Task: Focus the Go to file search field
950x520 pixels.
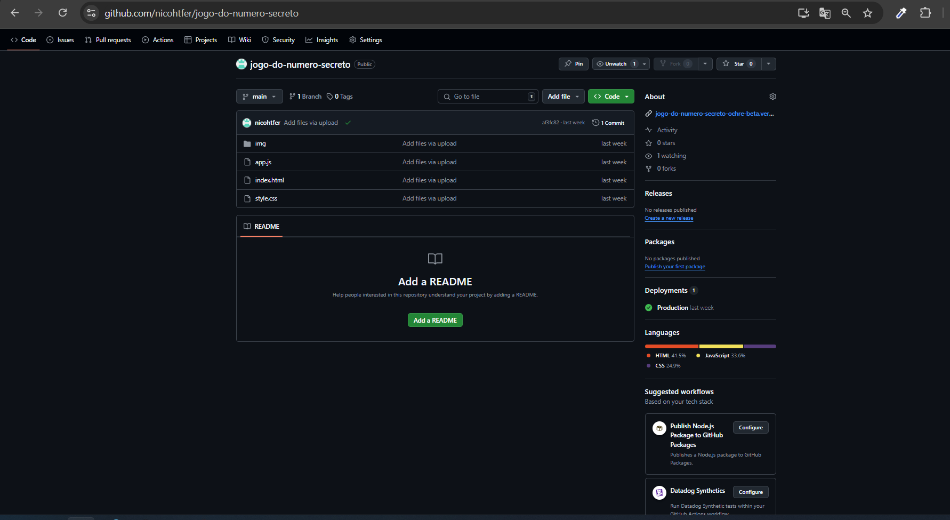Action: point(488,97)
